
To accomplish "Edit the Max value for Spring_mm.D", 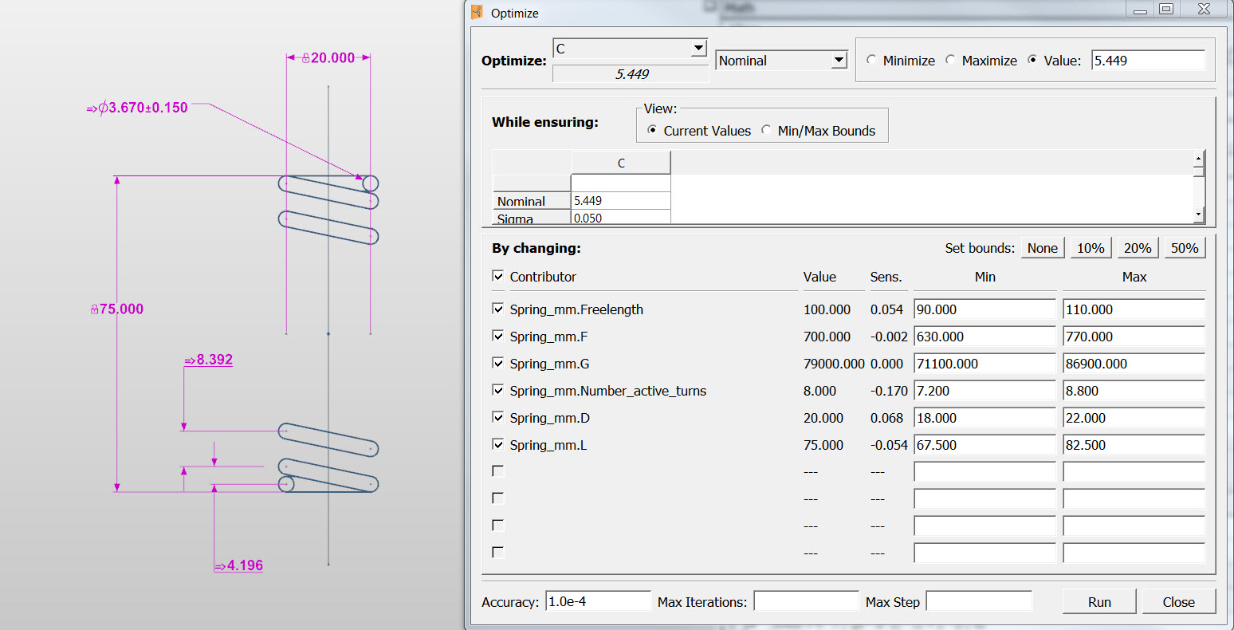I will 1134,418.
